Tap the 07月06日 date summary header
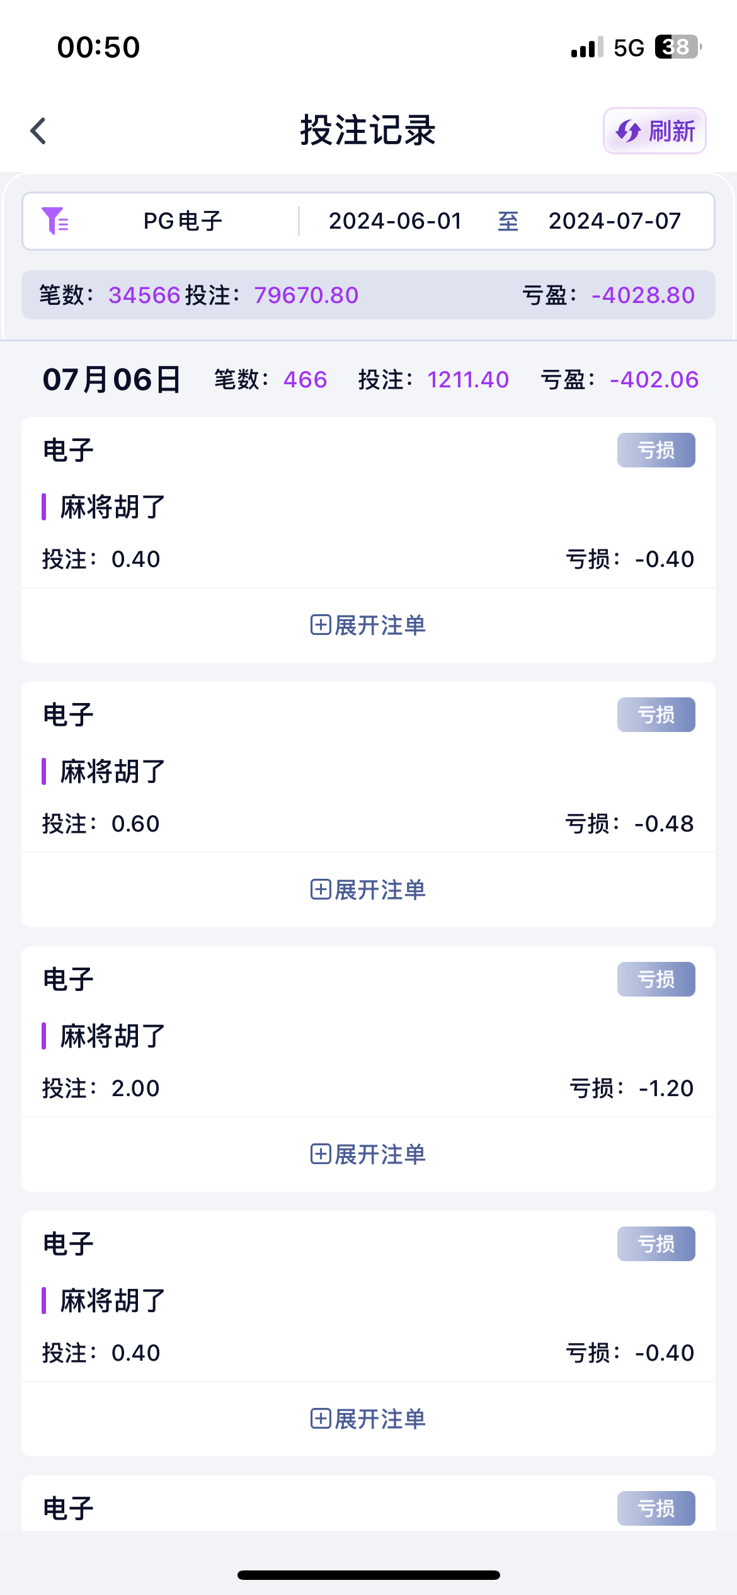The image size is (737, 1595). (x=112, y=380)
